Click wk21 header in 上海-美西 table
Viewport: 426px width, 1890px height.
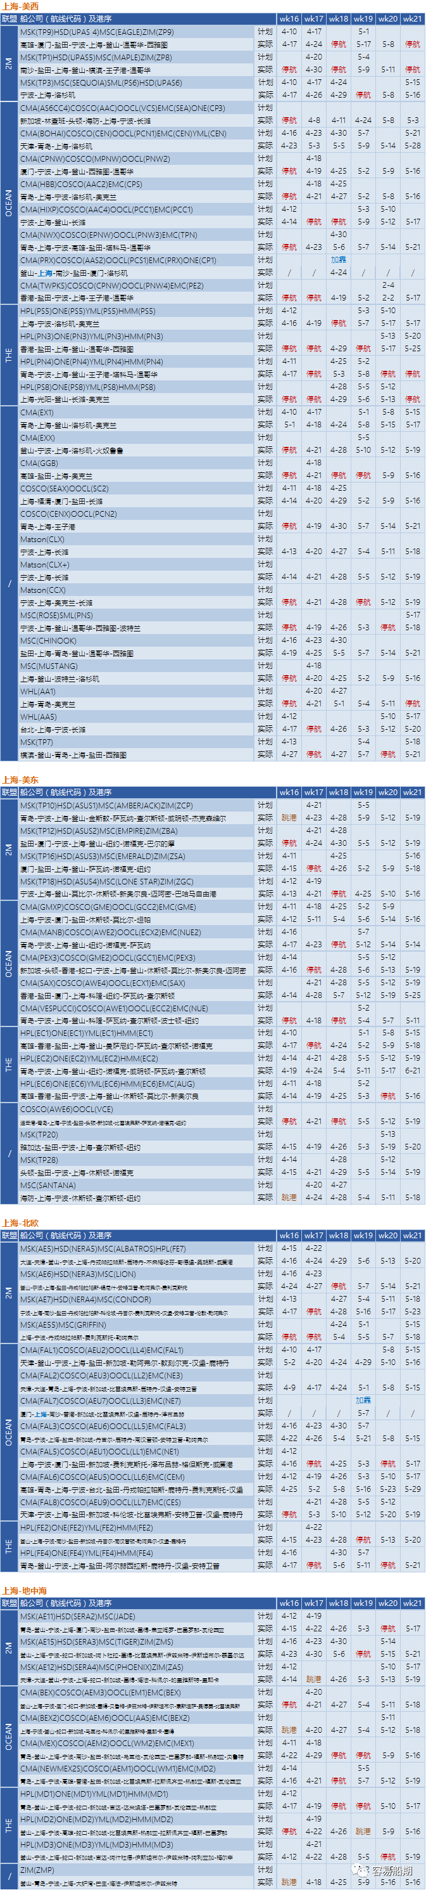click(x=412, y=19)
